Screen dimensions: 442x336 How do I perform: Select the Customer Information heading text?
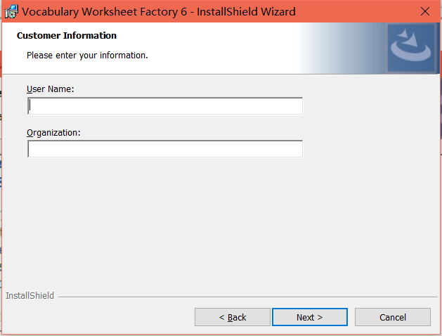[67, 36]
